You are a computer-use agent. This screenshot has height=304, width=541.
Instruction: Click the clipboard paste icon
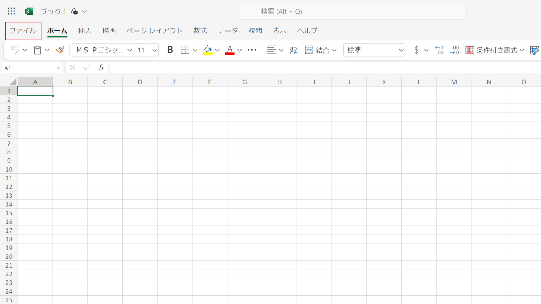coord(37,50)
